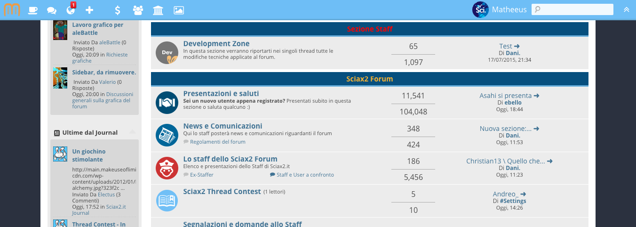Collapse the Ultime dal Journal block
This screenshot has height=227, width=636.
tap(133, 132)
